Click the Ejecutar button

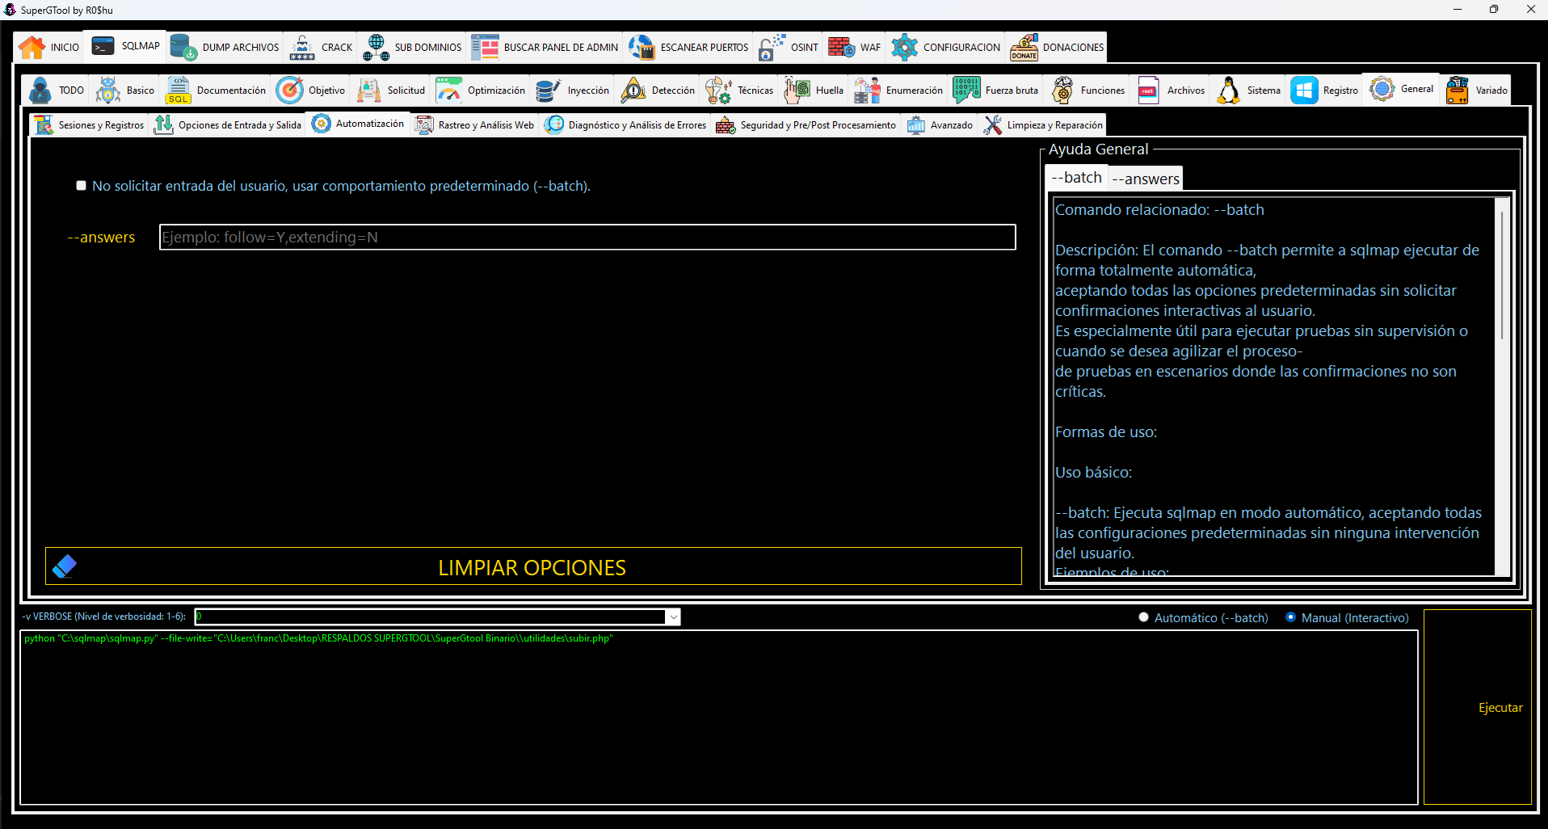click(x=1477, y=707)
